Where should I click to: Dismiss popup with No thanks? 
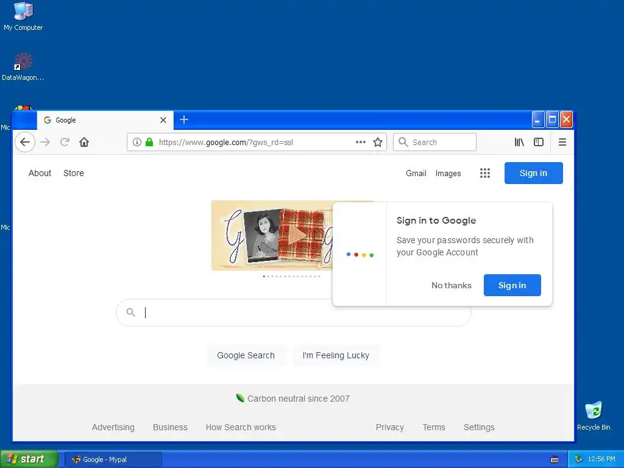pos(452,285)
